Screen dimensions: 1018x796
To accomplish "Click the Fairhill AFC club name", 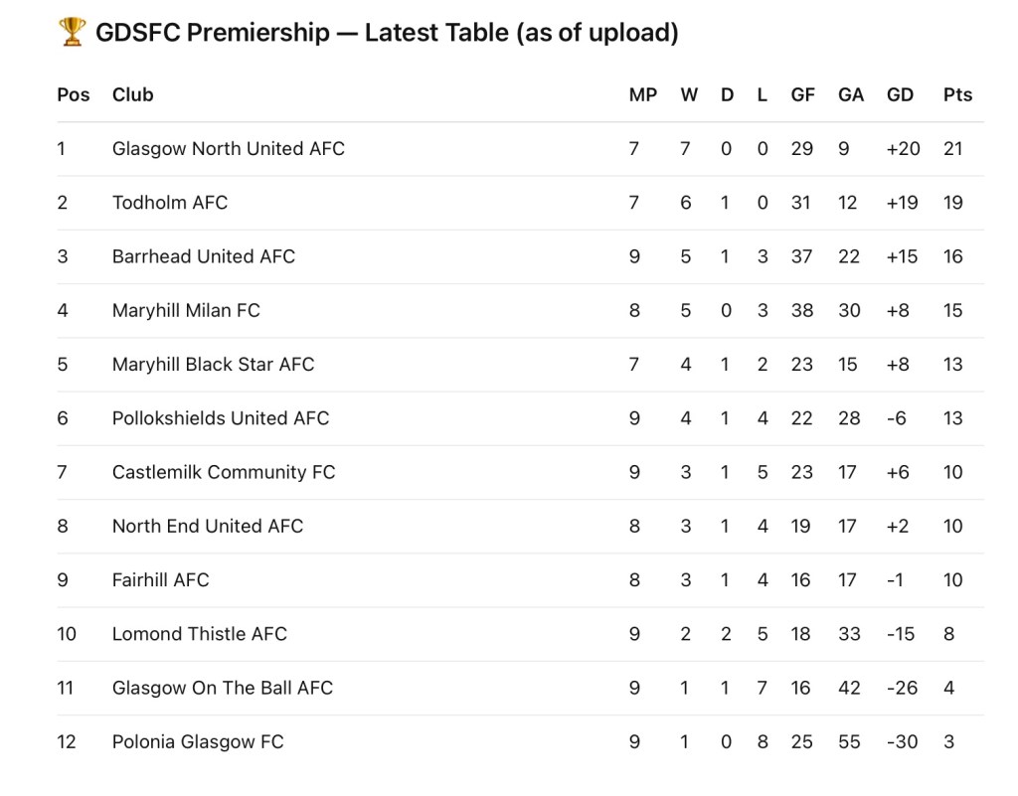I will (x=160, y=580).
